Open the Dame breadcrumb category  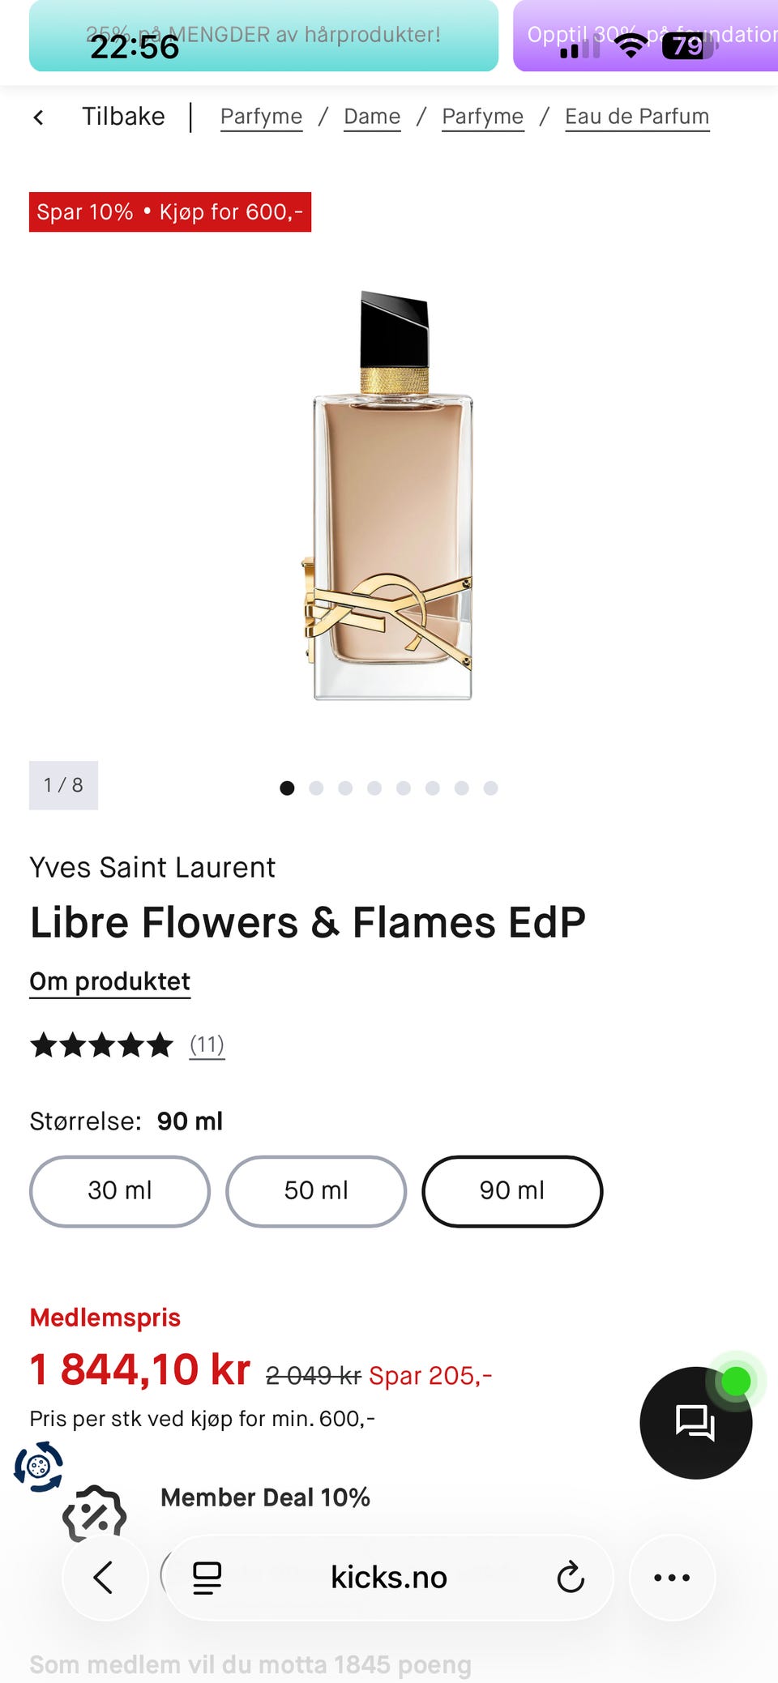pyautogui.click(x=372, y=117)
